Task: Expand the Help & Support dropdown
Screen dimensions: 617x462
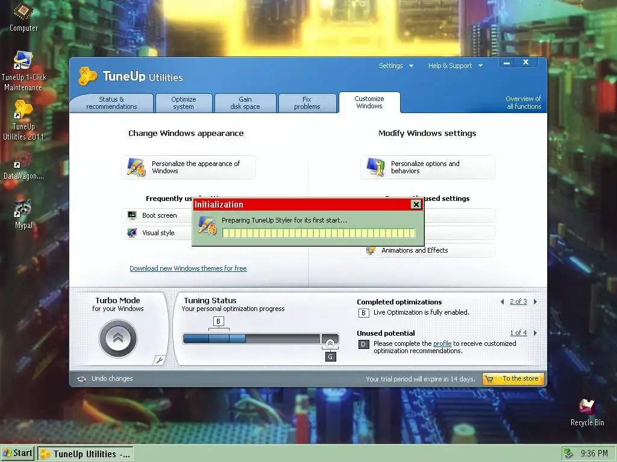Action: 456,66
